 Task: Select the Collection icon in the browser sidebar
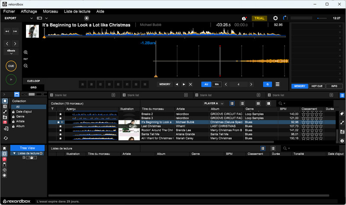click(5, 101)
